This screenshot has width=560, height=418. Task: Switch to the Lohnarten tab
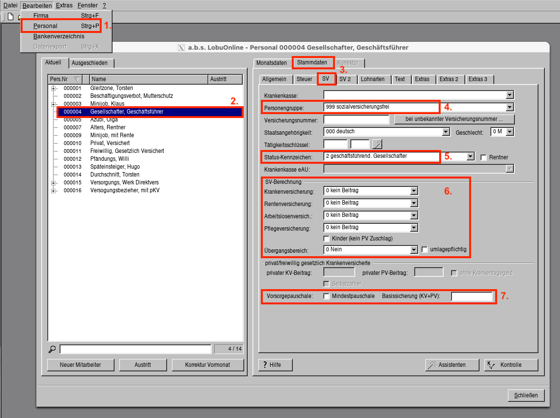pos(373,79)
